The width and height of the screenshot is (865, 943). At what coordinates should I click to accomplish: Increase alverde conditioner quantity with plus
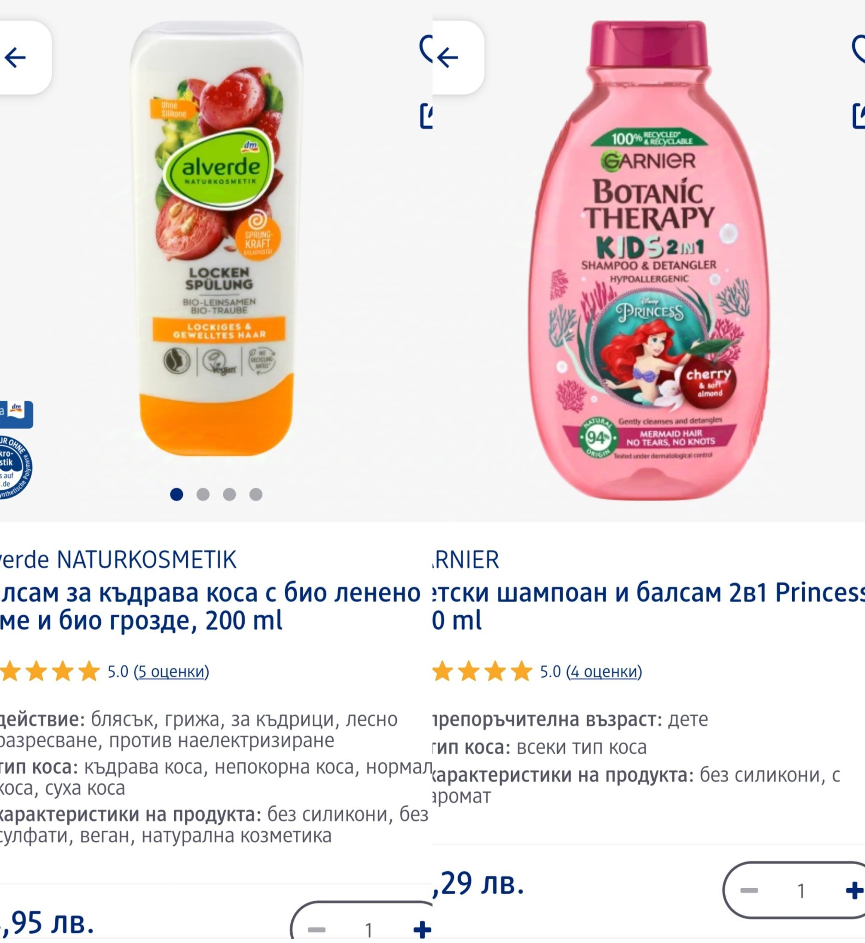[422, 930]
